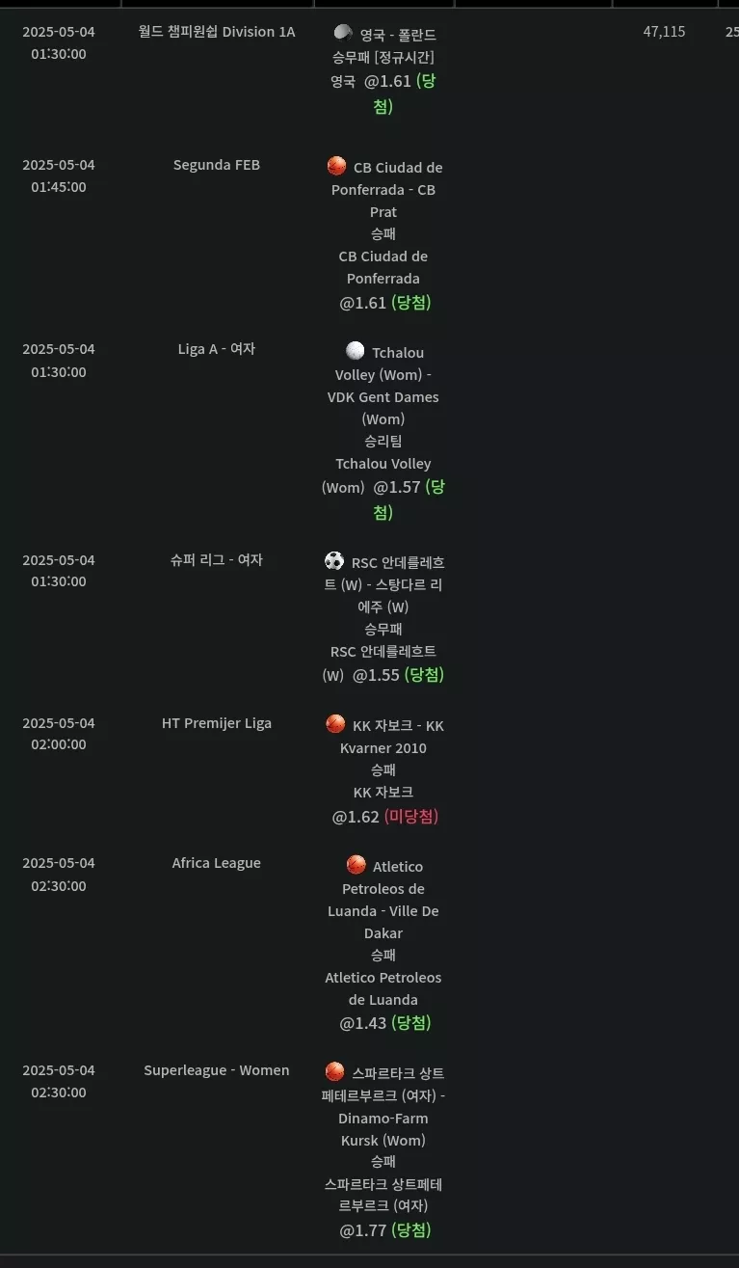
Task: Click the basketball icon next to CB Ciudad de Ponferrada
Action: pos(336,166)
